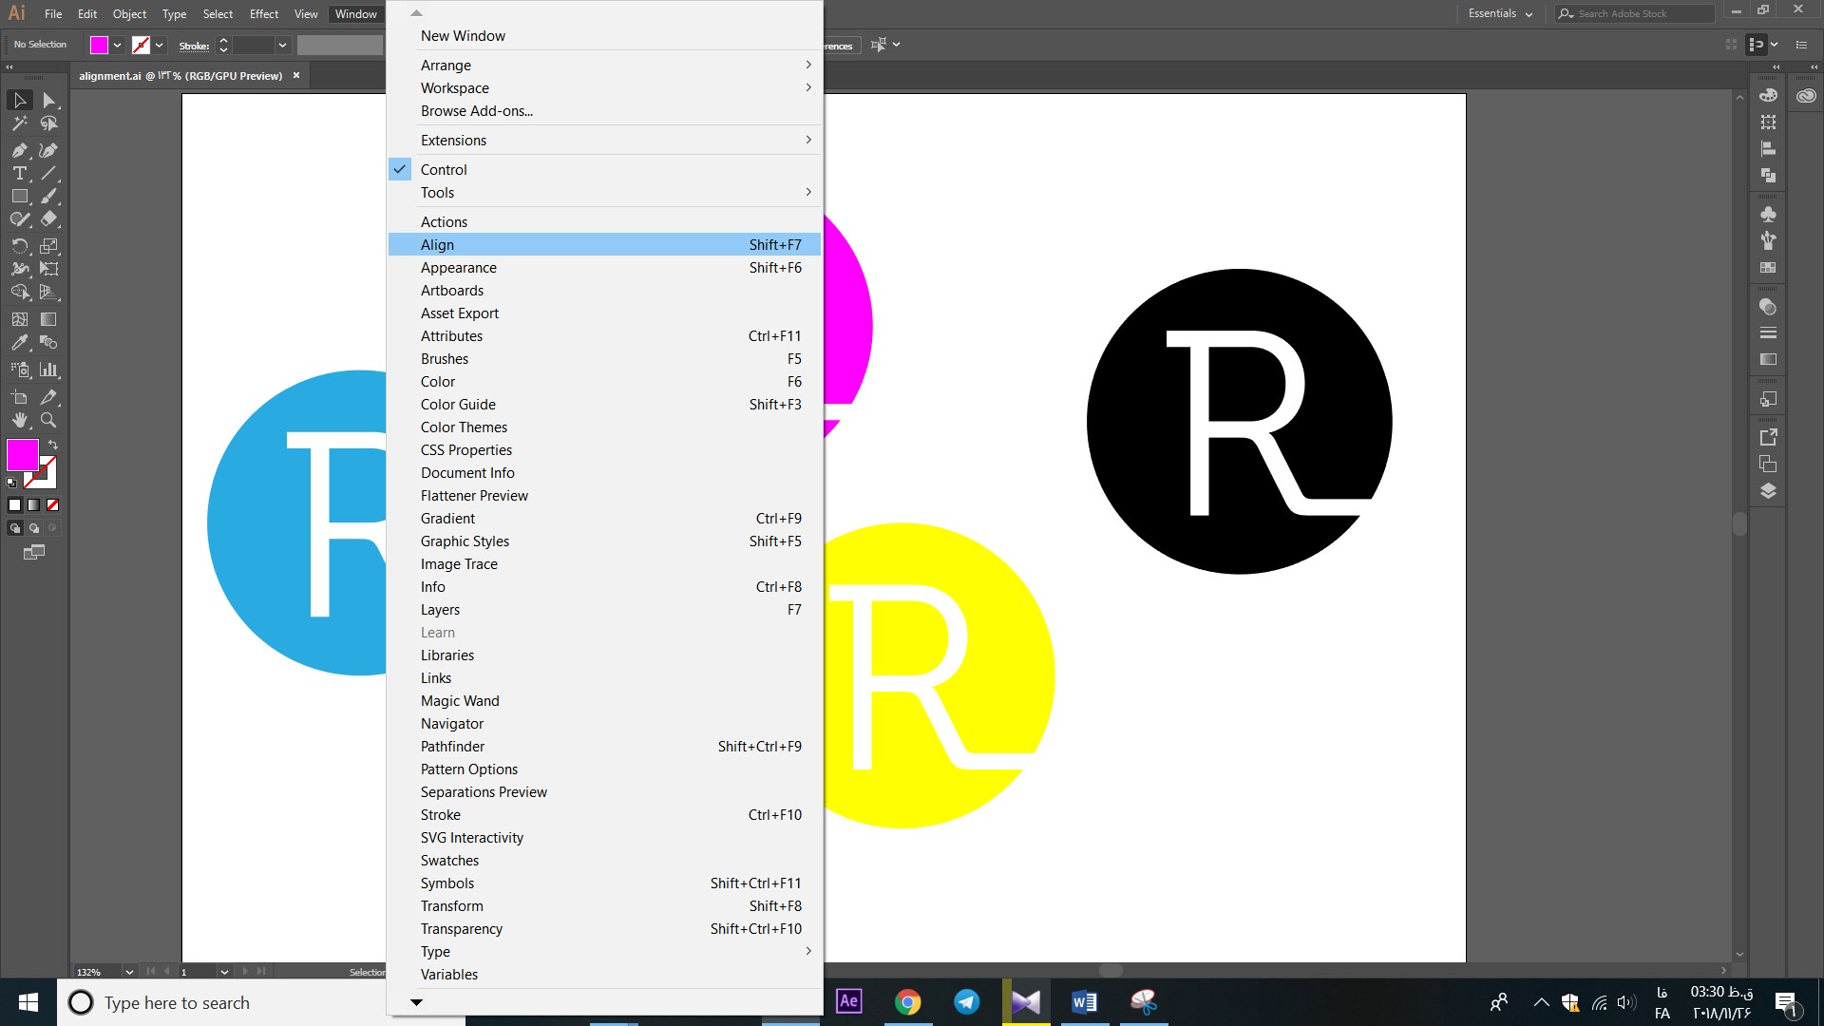Select the Scale tool
1824x1026 pixels.
[x=49, y=246]
